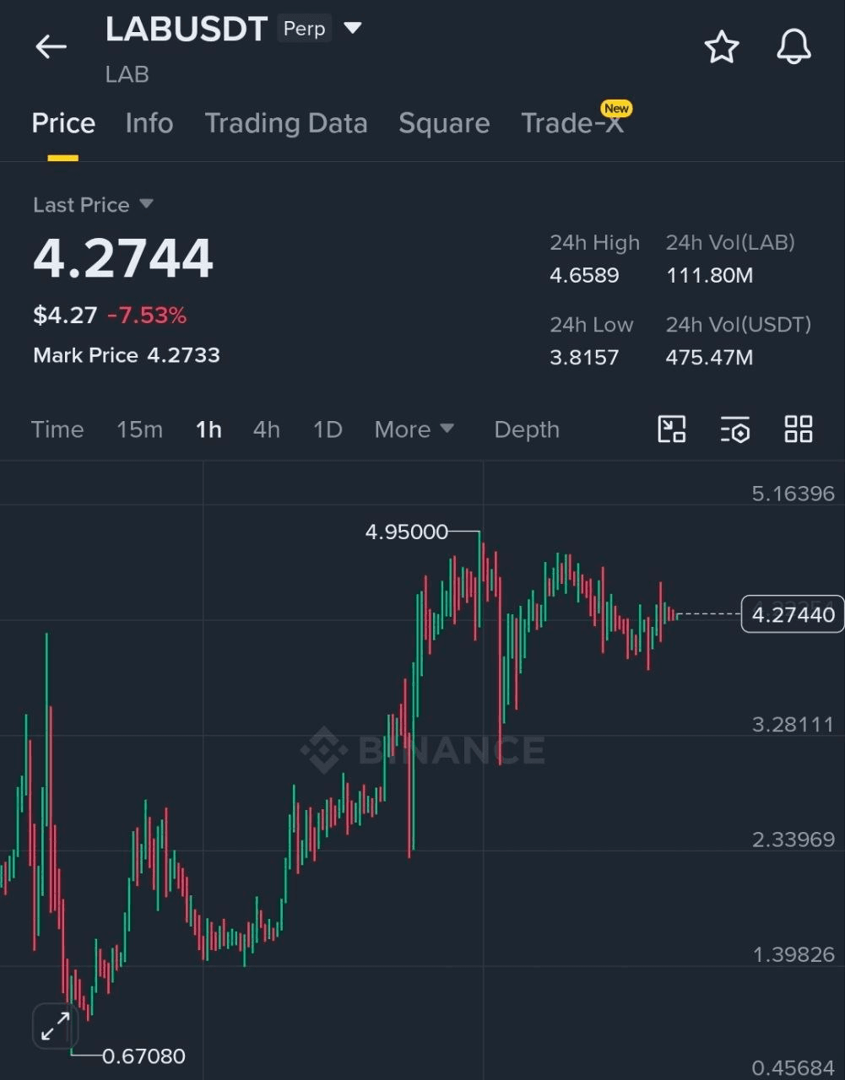Tap the 5.16396 price axis label
Image resolution: width=845 pixels, height=1080 pixels.
tap(793, 494)
